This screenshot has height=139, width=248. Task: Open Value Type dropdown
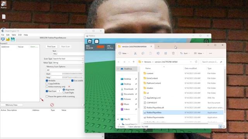click(68, 63)
